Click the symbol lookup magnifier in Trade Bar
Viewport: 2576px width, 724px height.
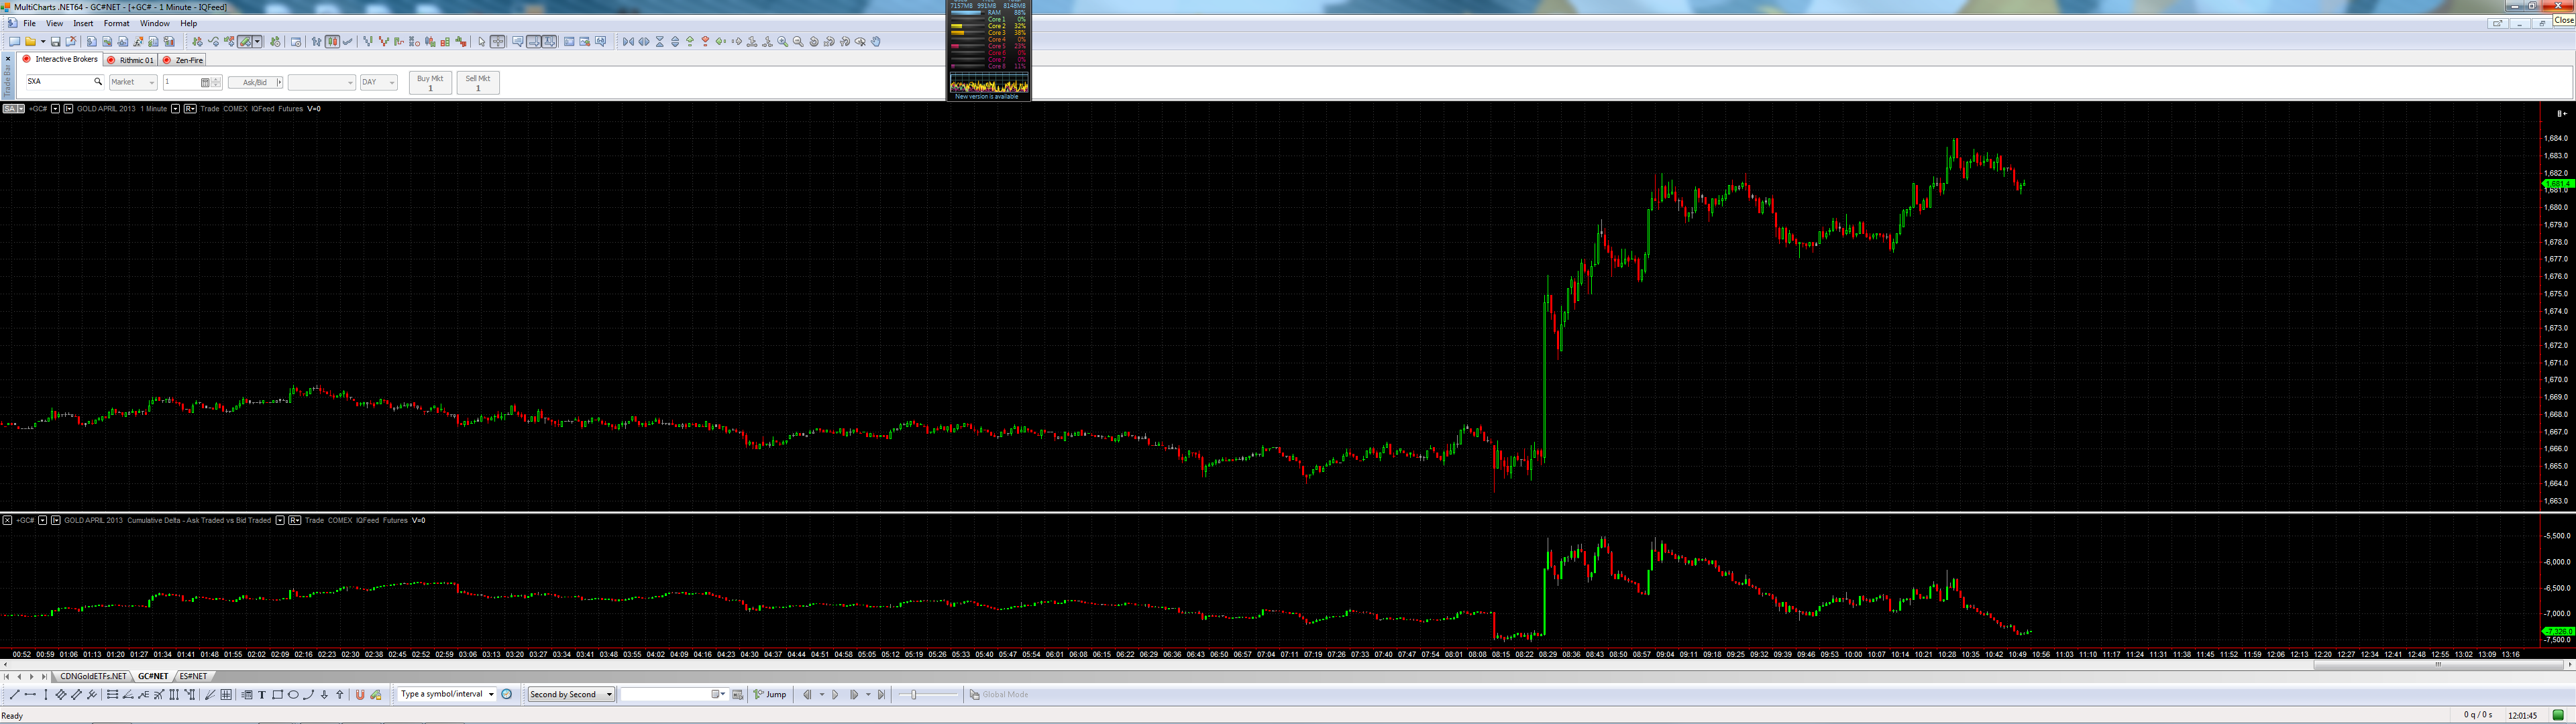point(98,82)
